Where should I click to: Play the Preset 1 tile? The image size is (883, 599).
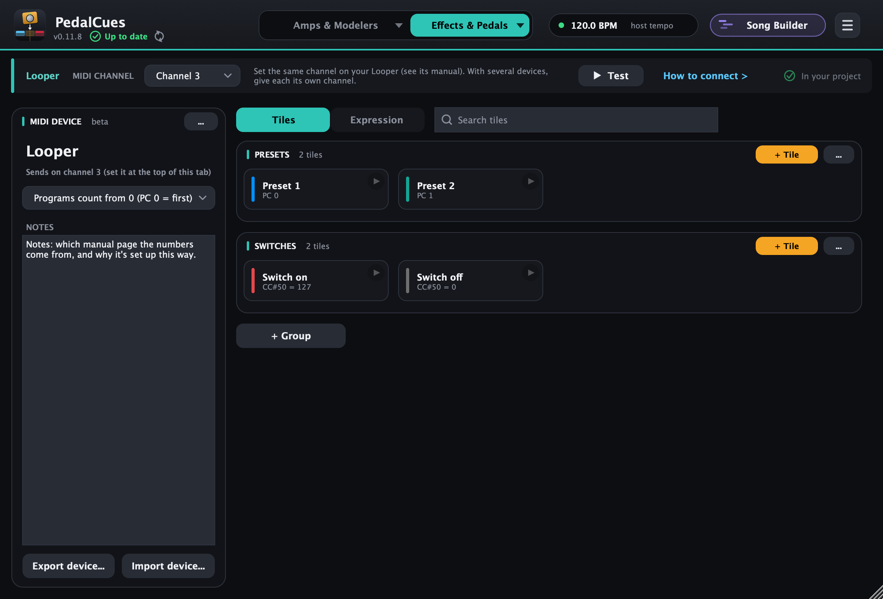376,181
